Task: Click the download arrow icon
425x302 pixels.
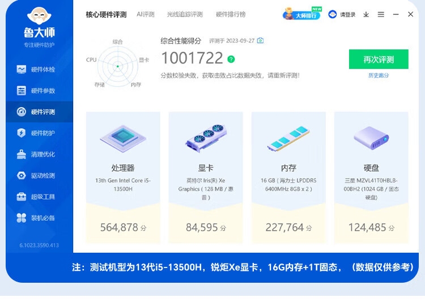Action: [x=366, y=14]
